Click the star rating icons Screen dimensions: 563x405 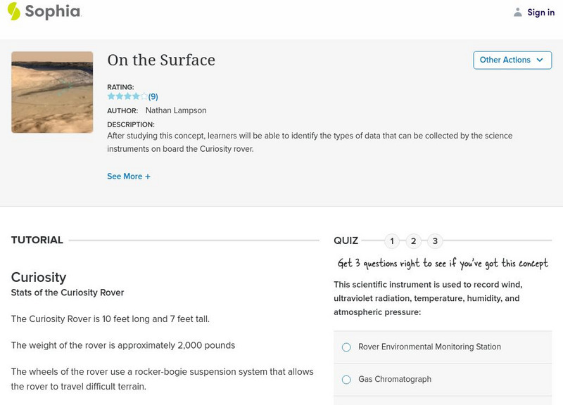click(x=127, y=96)
